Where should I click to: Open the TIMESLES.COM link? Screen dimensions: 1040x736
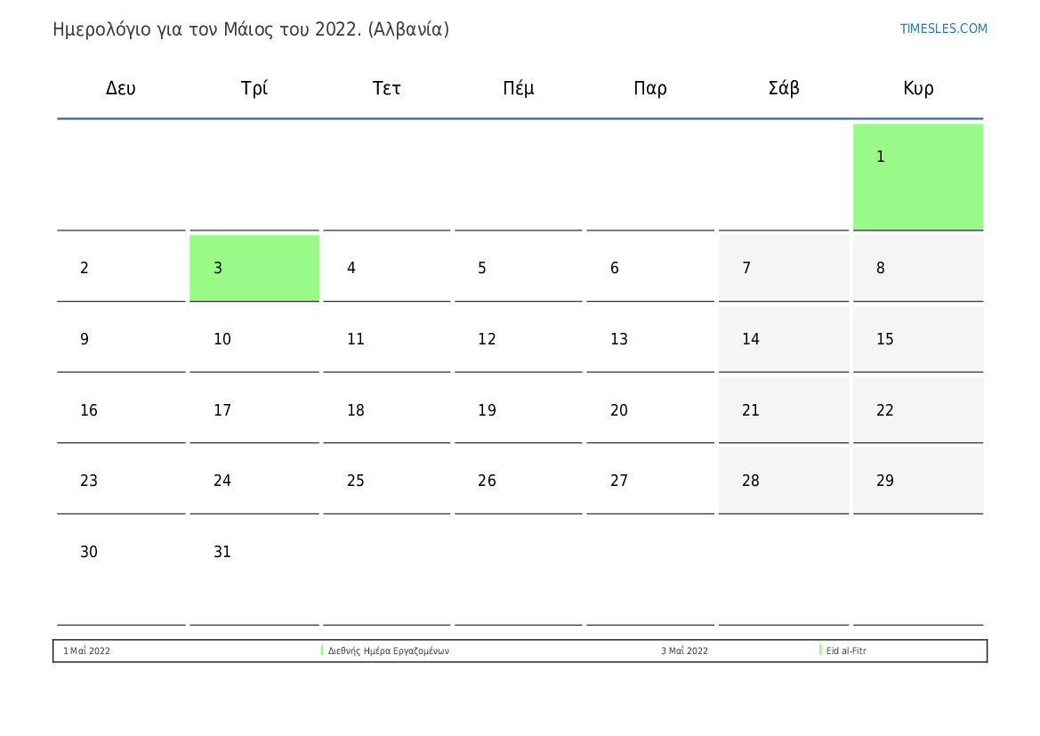[x=943, y=28]
